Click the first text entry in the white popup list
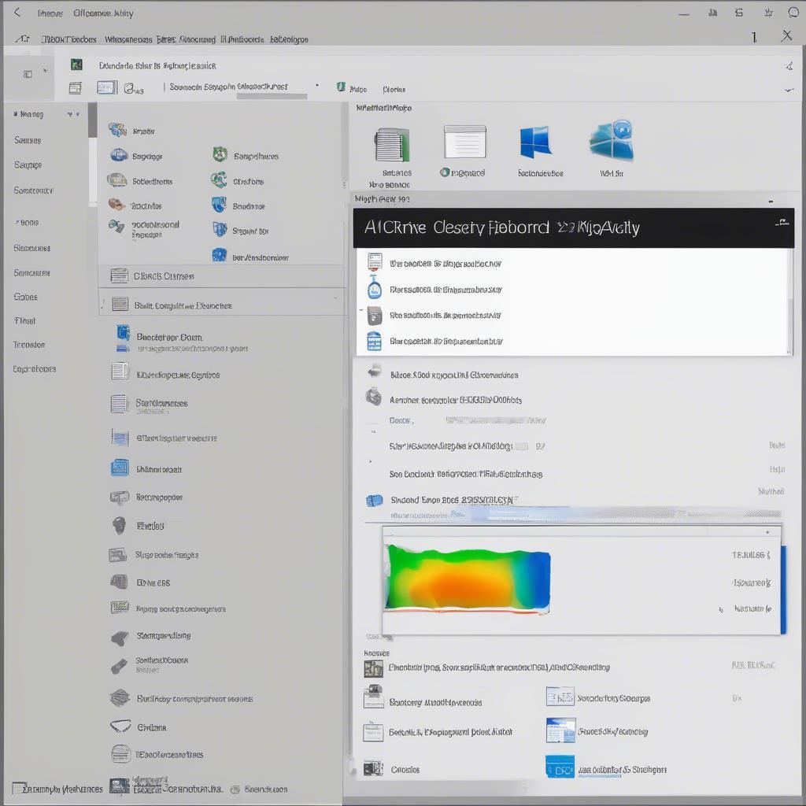This screenshot has width=806, height=806. [x=446, y=264]
